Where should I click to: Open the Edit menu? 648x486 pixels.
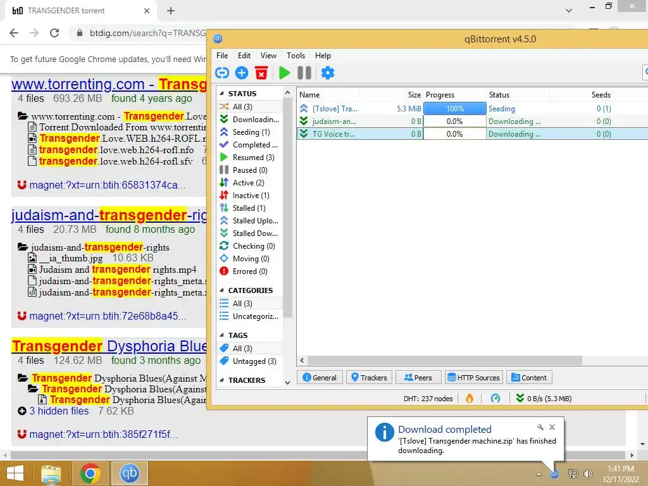click(244, 56)
